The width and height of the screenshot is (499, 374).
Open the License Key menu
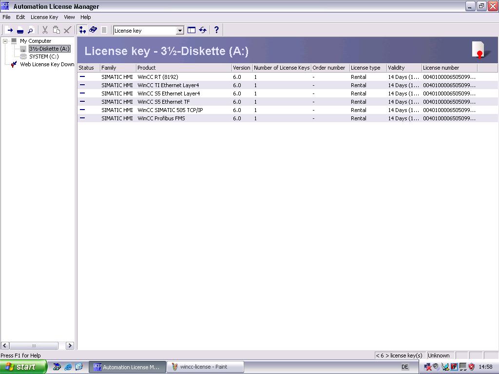(x=44, y=17)
